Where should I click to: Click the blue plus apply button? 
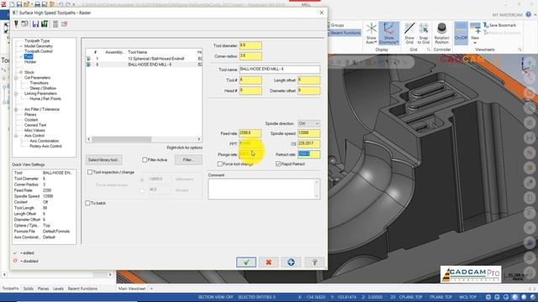click(291, 263)
